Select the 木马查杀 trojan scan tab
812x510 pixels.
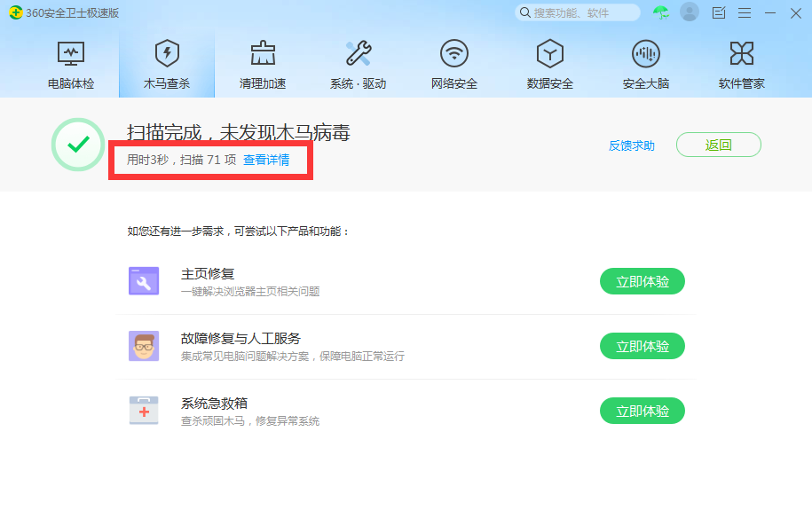(x=167, y=66)
